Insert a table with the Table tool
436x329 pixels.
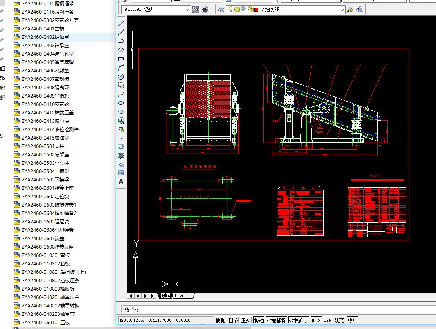pos(121,173)
